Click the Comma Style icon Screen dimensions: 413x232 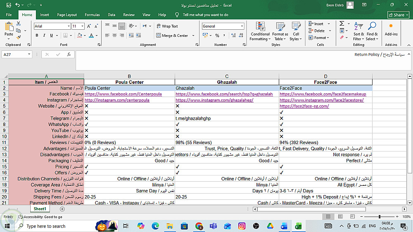pyautogui.click(x=224, y=35)
